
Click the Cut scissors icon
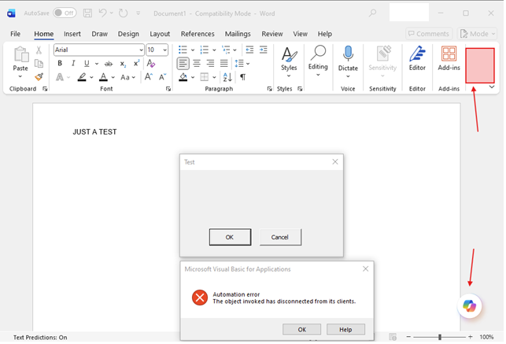tap(39, 50)
